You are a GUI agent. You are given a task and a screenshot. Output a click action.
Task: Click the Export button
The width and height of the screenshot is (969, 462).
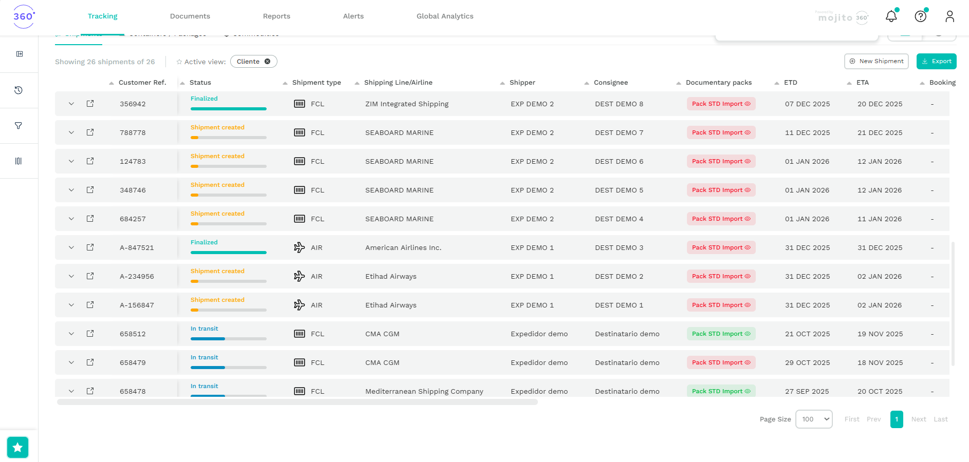pyautogui.click(x=936, y=61)
